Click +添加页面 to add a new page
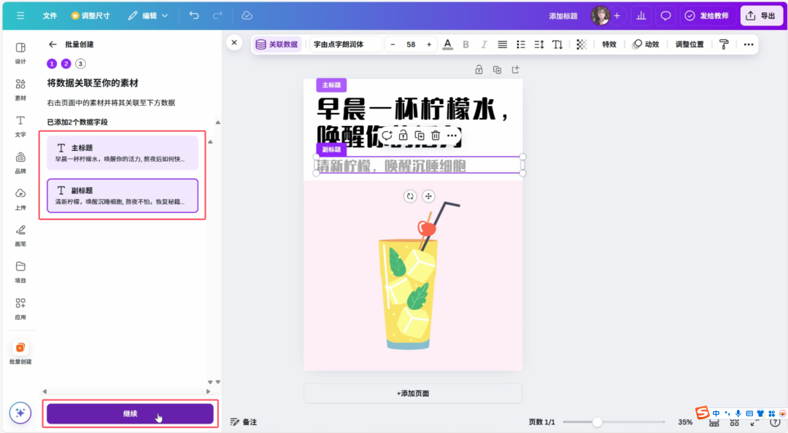Viewport: 788px width, 433px height. tap(412, 393)
